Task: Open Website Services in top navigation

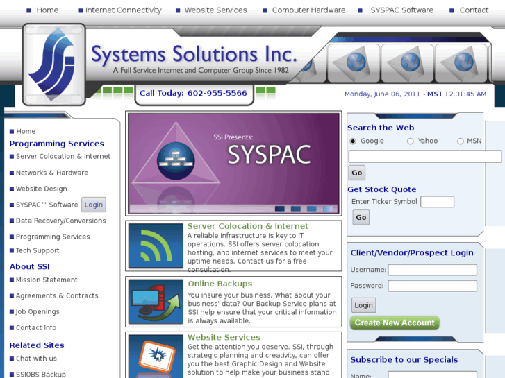Action: pyautogui.click(x=215, y=10)
